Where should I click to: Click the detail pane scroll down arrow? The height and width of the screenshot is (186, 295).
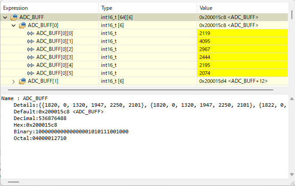click(x=292, y=174)
